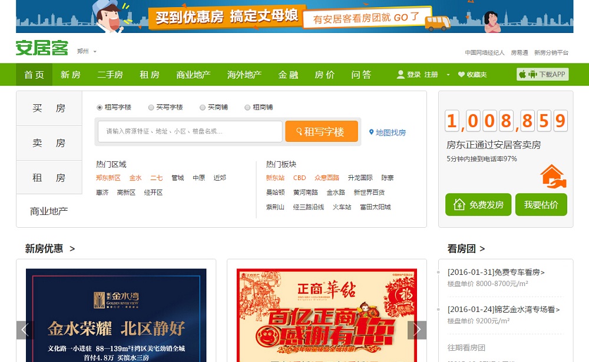Select the 租商铺 radio button

pyautogui.click(x=247, y=107)
